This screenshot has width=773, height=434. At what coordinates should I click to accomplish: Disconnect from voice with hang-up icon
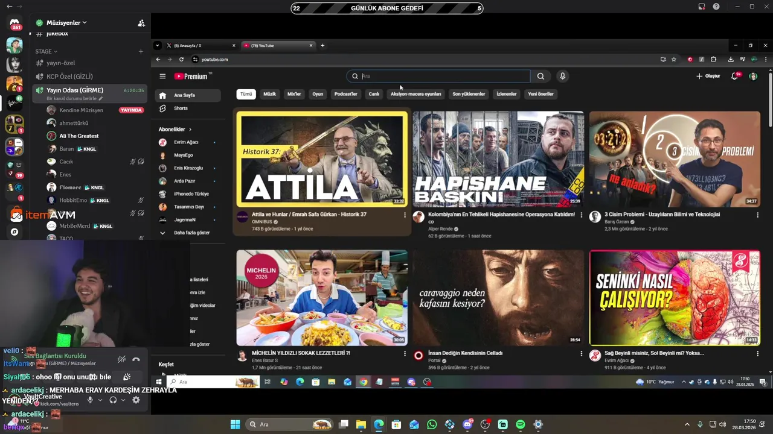[x=136, y=359]
